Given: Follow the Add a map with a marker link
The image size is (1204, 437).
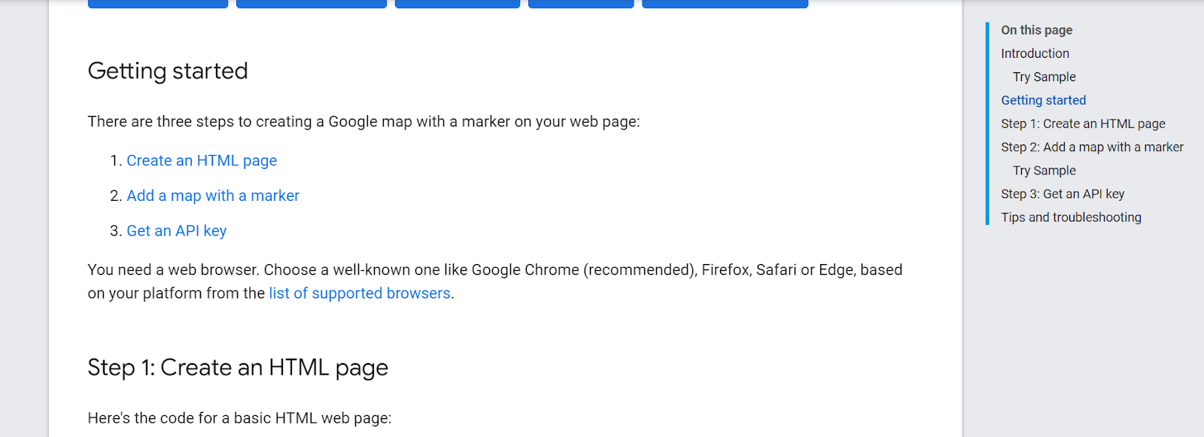Looking at the screenshot, I should [213, 195].
